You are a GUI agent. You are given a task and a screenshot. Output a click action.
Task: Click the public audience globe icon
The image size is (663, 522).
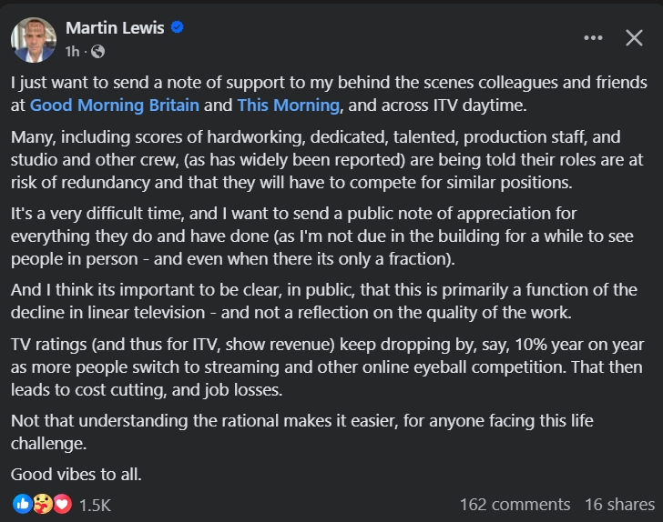pos(98,51)
